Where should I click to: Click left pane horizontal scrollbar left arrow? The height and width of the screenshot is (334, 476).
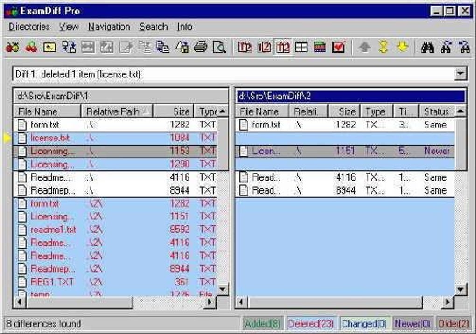(x=20, y=302)
